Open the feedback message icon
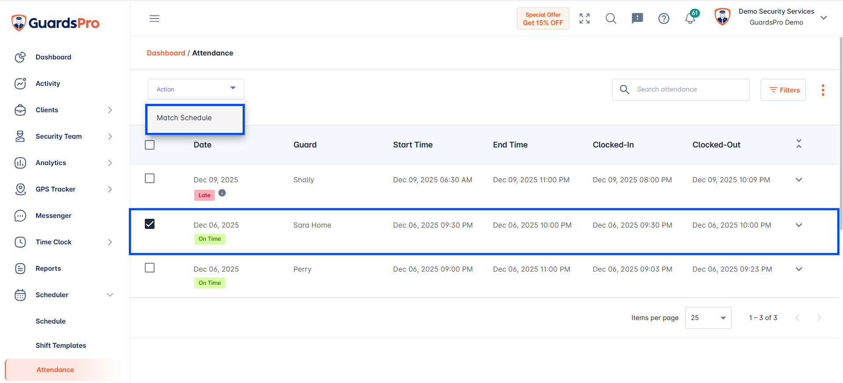Viewport: 843px width, 383px height. pos(637,18)
